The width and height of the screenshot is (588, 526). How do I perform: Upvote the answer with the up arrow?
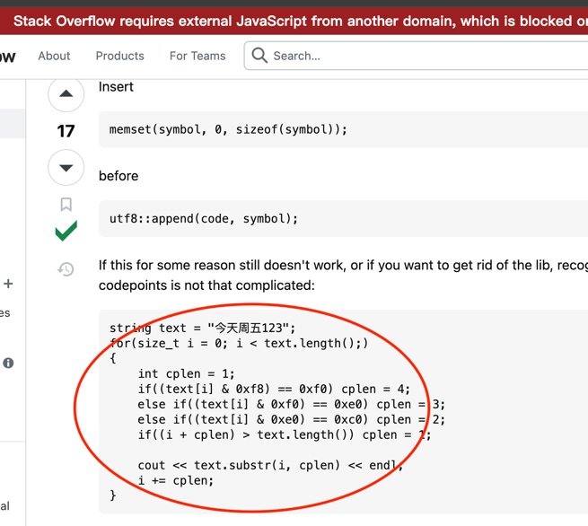(x=66, y=93)
